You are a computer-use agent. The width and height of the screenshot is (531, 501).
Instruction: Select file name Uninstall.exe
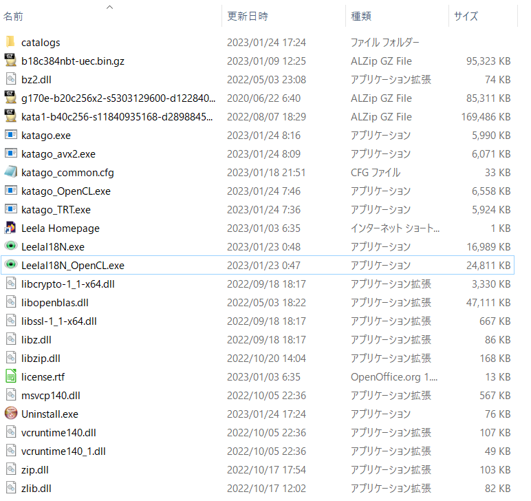coord(50,414)
